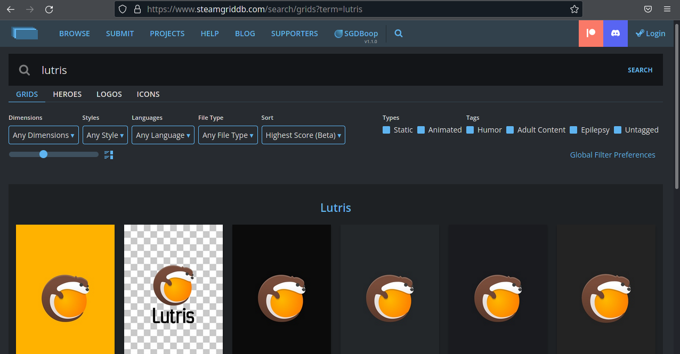This screenshot has height=354, width=680.
Task: Open the Discord server icon
Action: click(x=615, y=33)
